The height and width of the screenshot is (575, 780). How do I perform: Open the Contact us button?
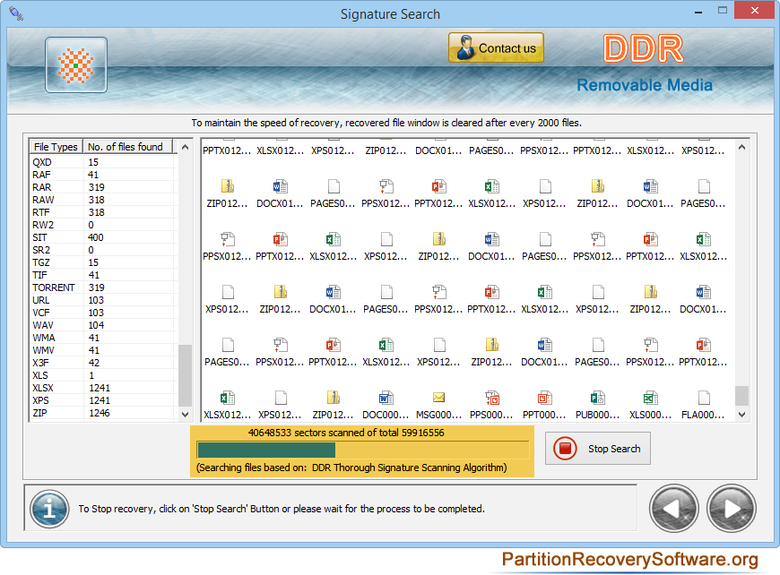[496, 48]
